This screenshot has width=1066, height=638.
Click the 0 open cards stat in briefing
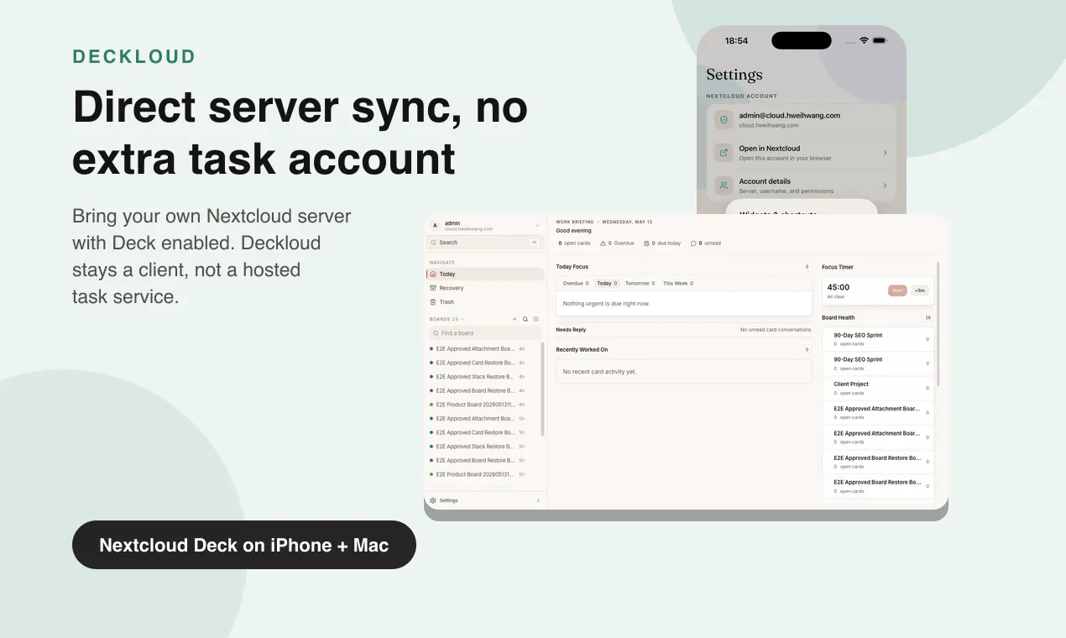(574, 243)
